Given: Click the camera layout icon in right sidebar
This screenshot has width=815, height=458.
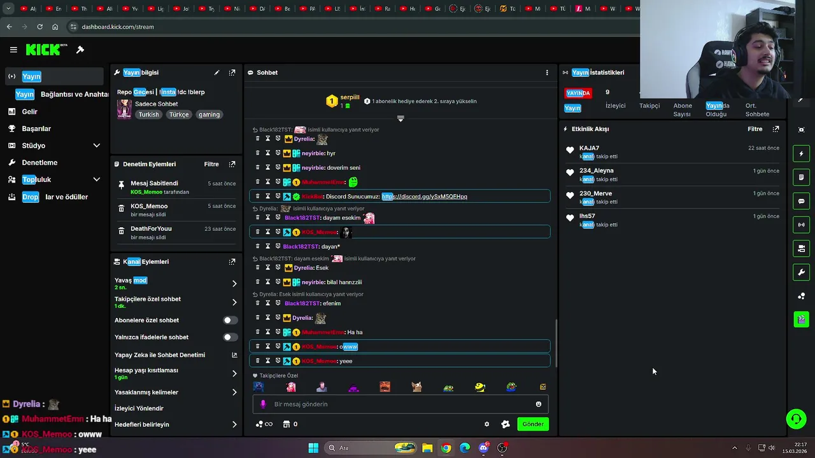Looking at the screenshot, I should pos(802,249).
